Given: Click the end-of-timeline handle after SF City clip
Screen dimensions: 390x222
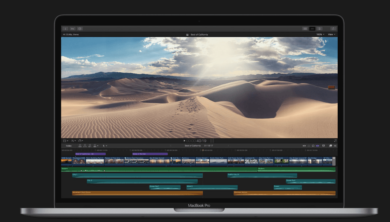Looking at the screenshot, I should (334, 161).
